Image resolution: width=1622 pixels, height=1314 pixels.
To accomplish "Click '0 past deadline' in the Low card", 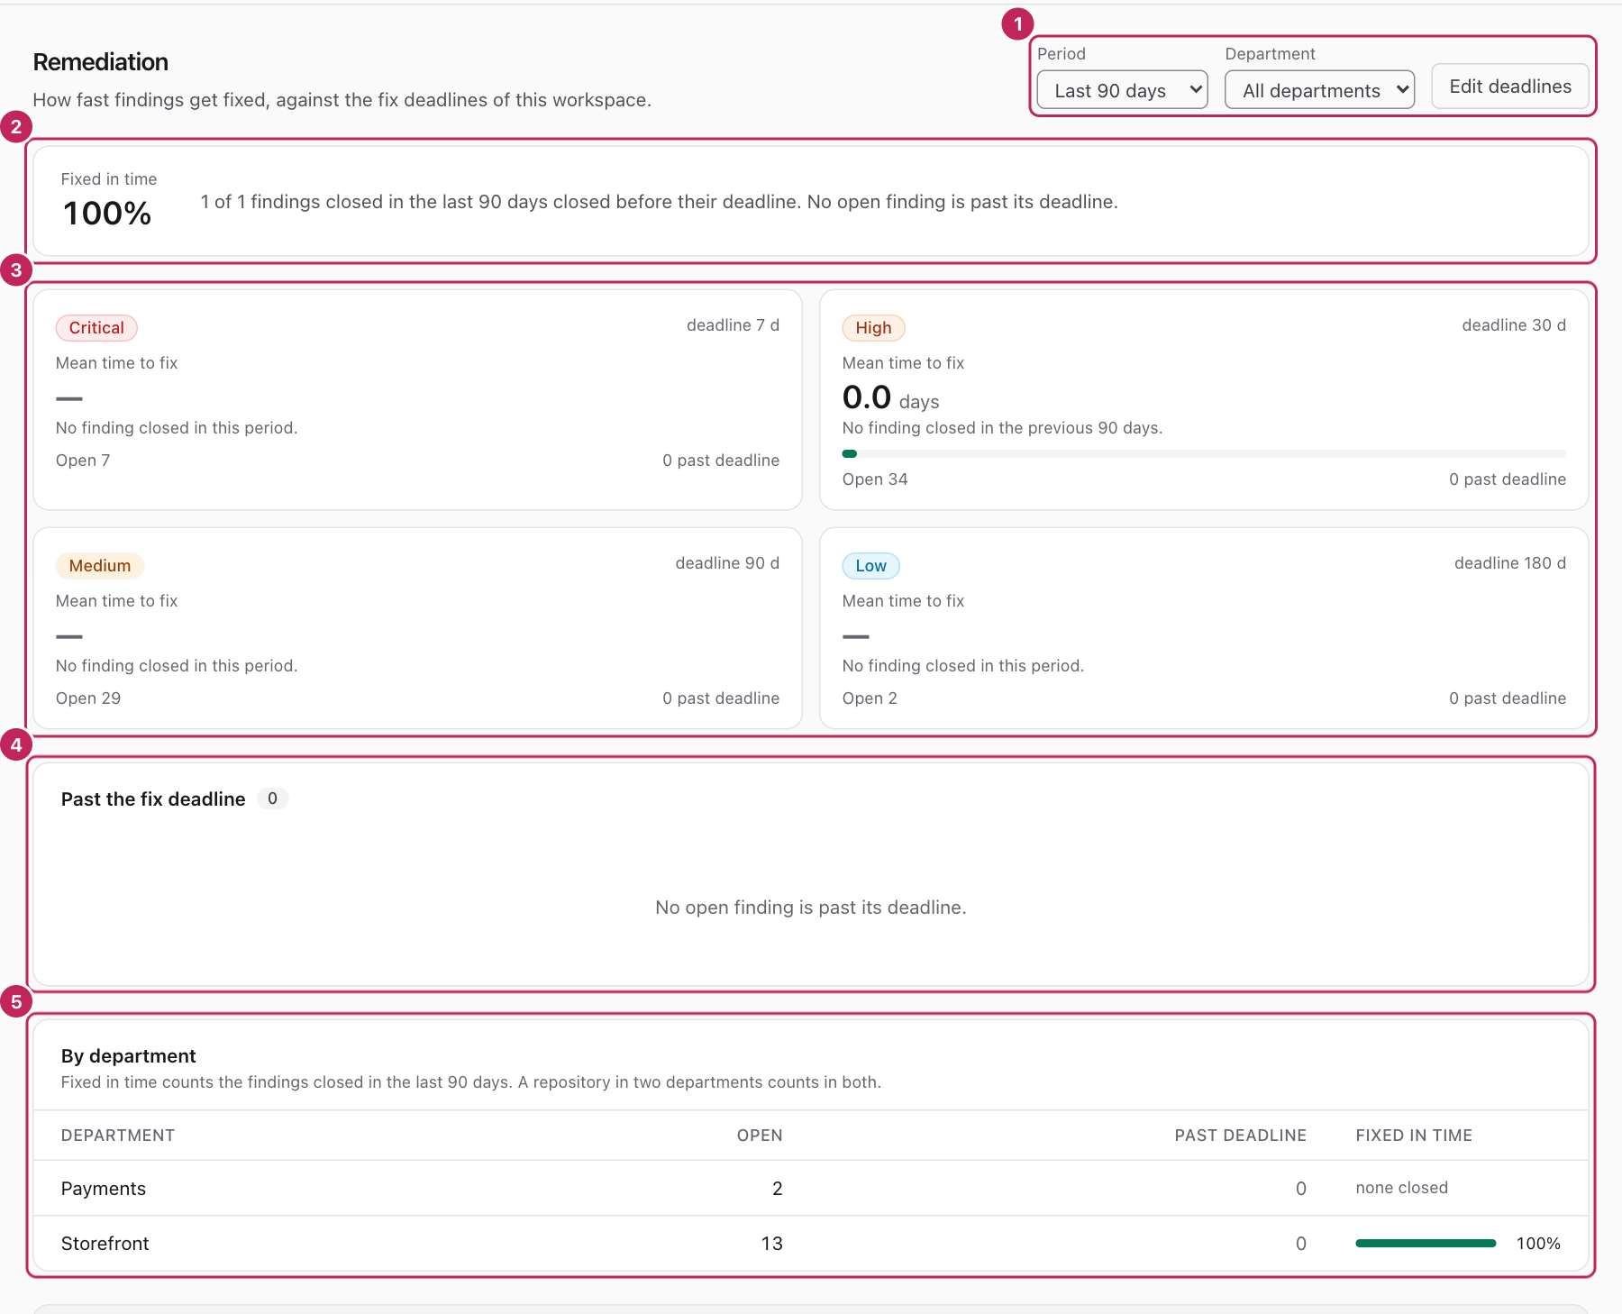I will tap(1508, 698).
